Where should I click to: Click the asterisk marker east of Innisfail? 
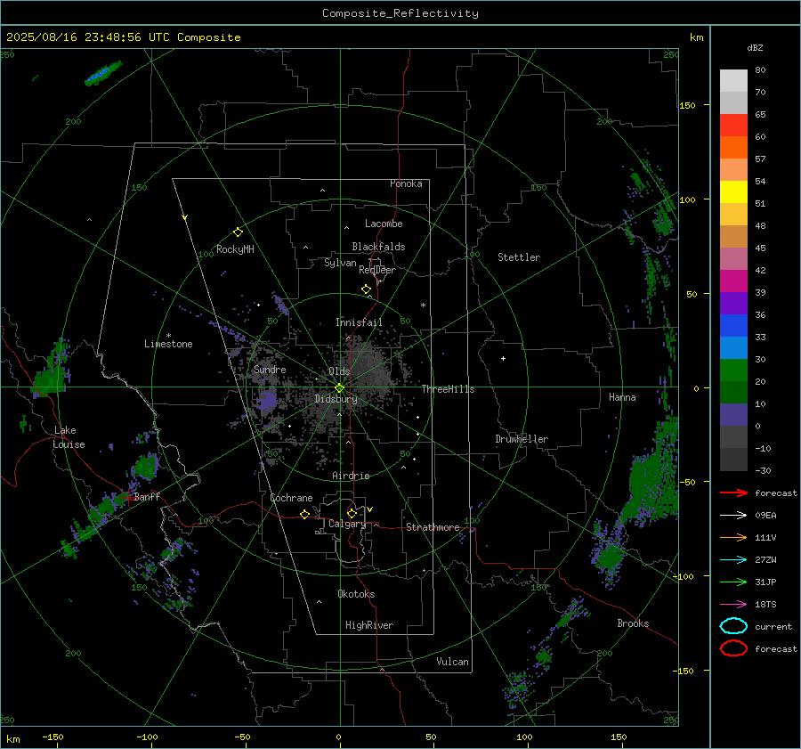pyautogui.click(x=423, y=305)
